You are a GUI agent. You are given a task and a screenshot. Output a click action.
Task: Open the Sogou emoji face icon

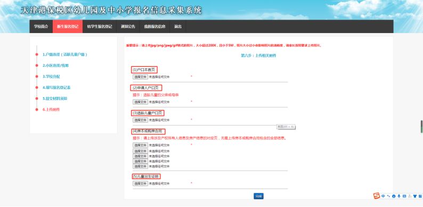tap(394, 196)
